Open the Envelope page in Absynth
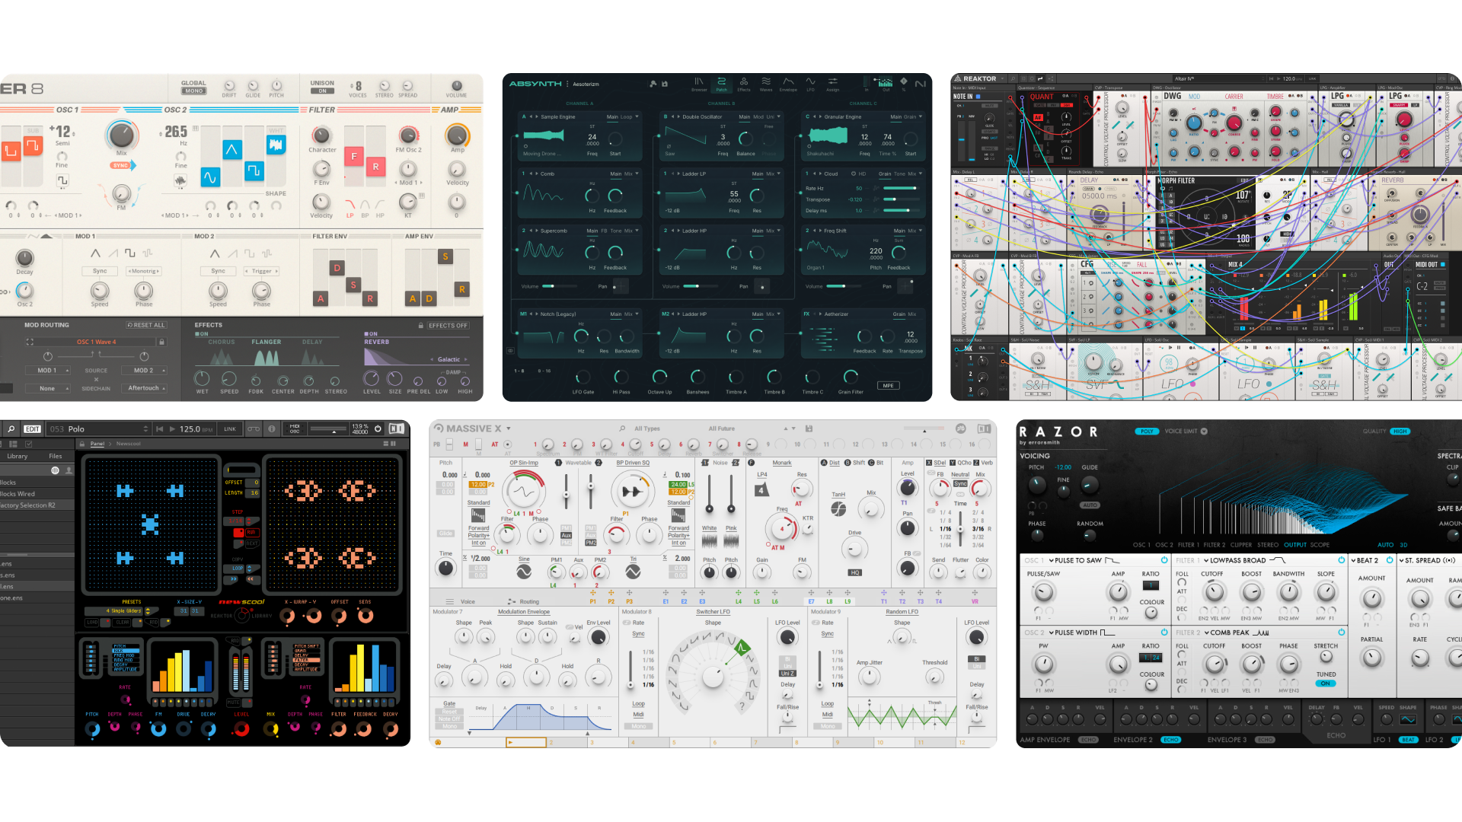 coord(788,84)
